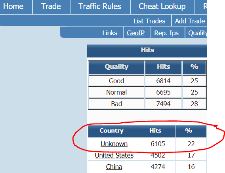Select the 7494 hits cell
The height and width of the screenshot is (173, 225).
coord(163,104)
